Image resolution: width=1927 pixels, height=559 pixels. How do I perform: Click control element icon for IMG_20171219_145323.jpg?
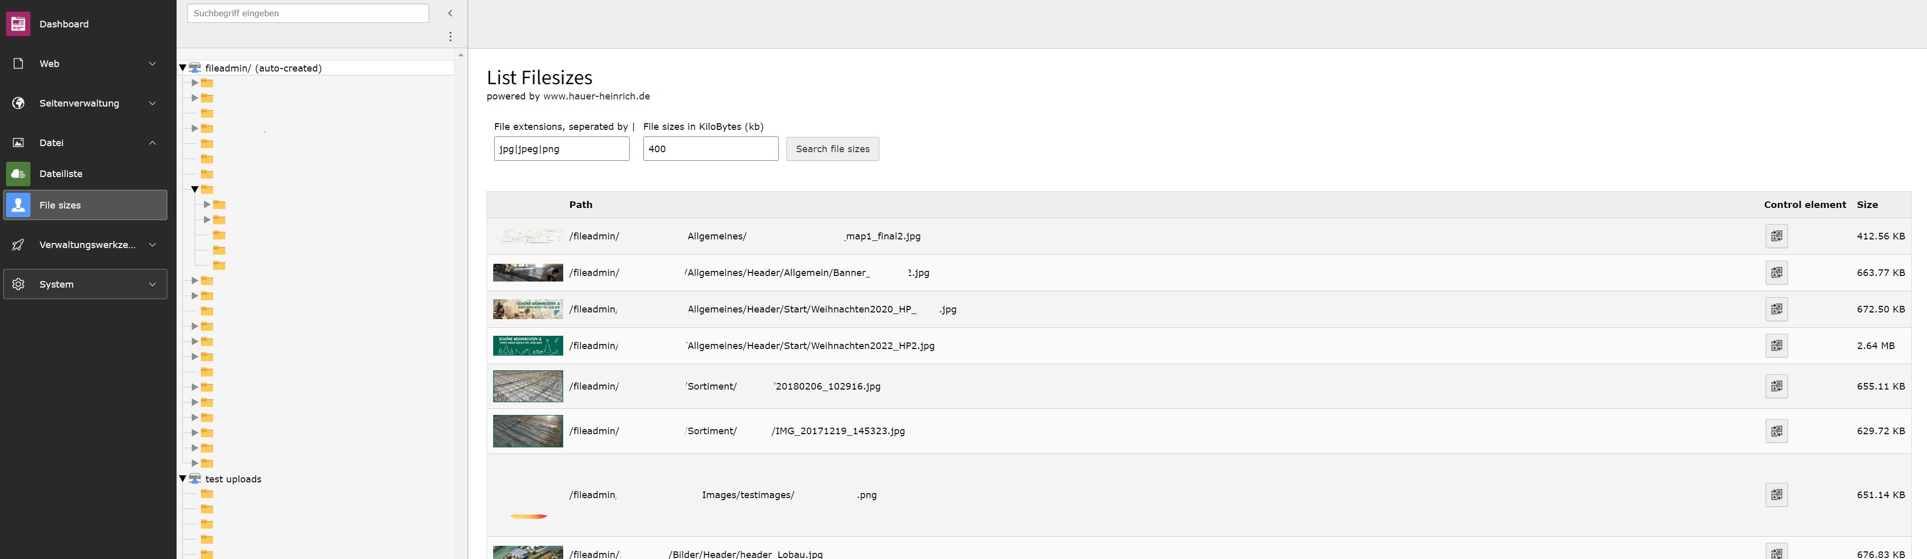(x=1776, y=431)
